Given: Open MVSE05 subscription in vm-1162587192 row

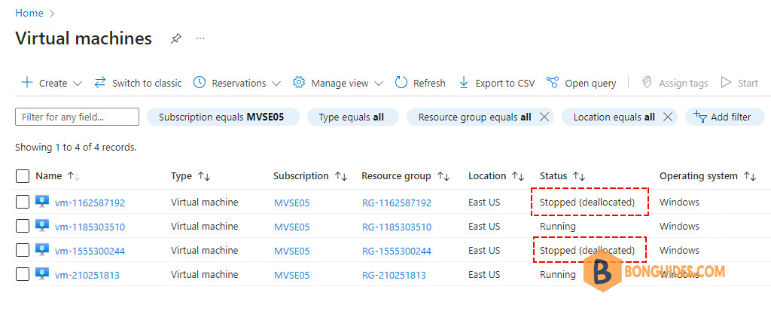Looking at the screenshot, I should [292, 203].
